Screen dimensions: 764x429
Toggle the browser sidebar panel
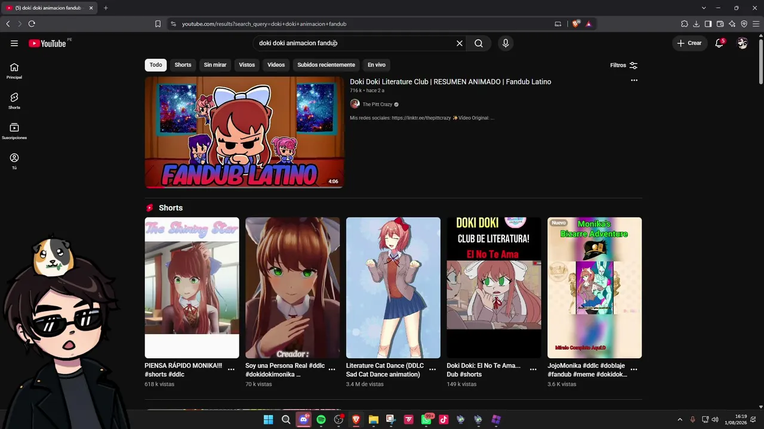click(708, 24)
